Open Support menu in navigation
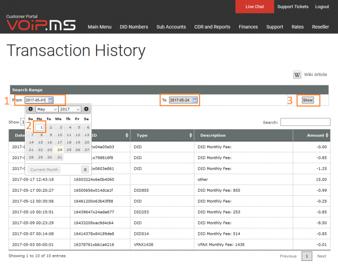 click(x=275, y=27)
